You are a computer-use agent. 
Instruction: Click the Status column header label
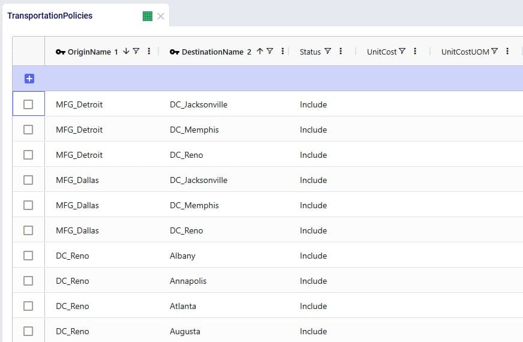tap(310, 52)
